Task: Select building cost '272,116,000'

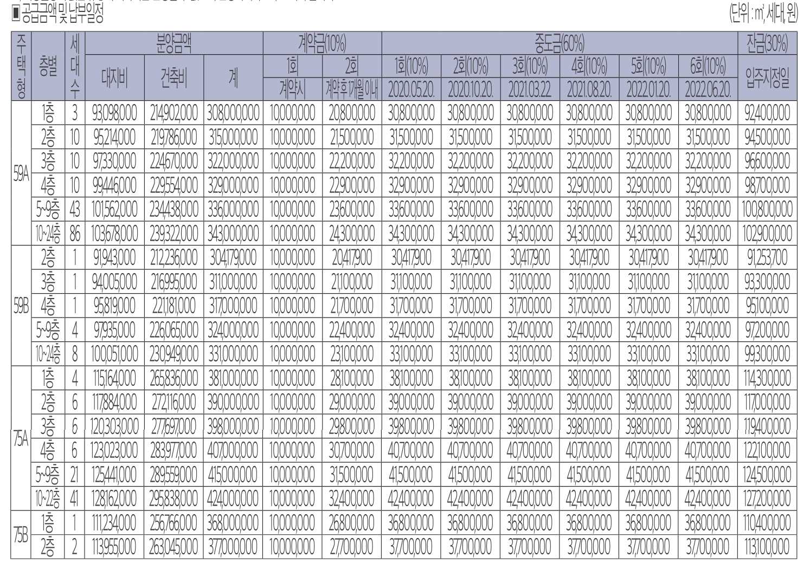Action: [x=174, y=401]
